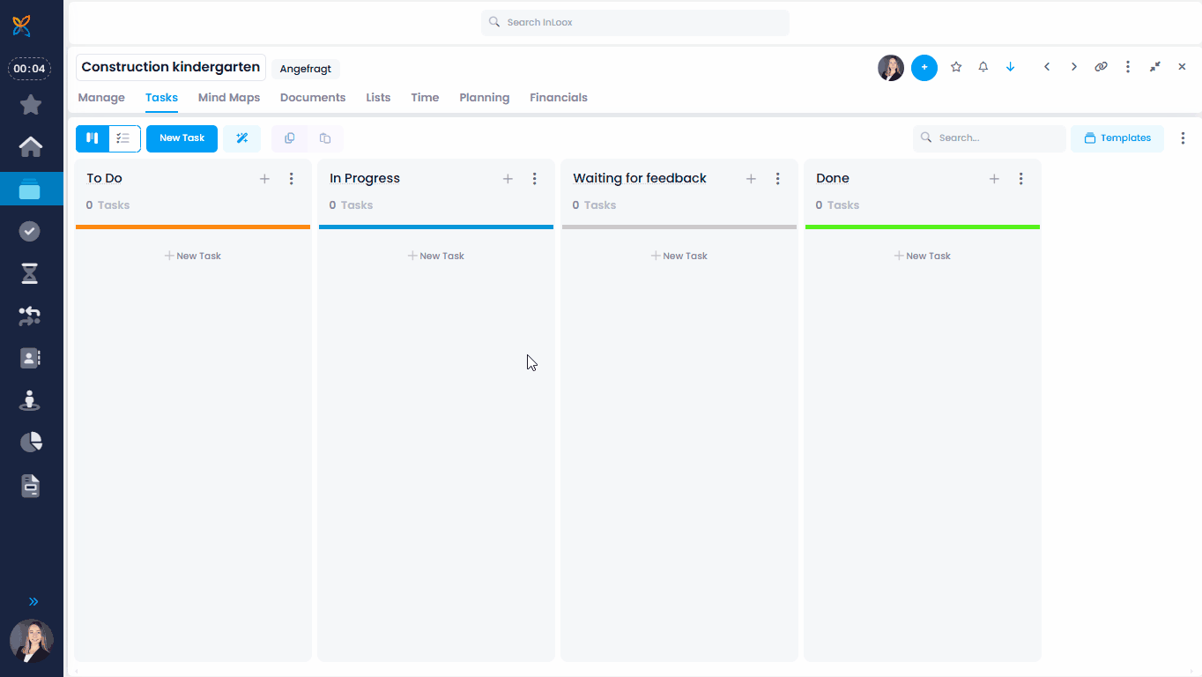
Task: Toggle Kanban board view
Action: pos(92,138)
